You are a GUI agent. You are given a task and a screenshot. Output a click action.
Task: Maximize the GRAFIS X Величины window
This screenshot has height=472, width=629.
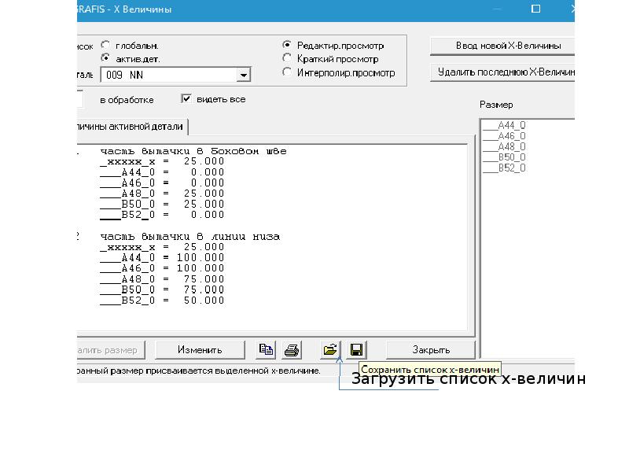click(x=535, y=9)
